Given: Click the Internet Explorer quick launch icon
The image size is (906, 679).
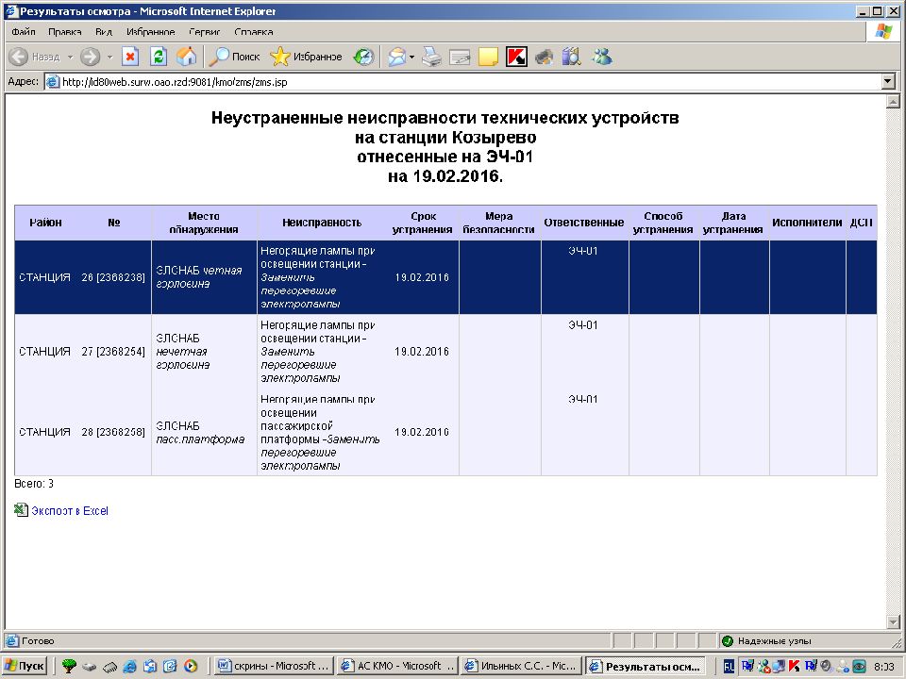Looking at the screenshot, I should [x=129, y=666].
